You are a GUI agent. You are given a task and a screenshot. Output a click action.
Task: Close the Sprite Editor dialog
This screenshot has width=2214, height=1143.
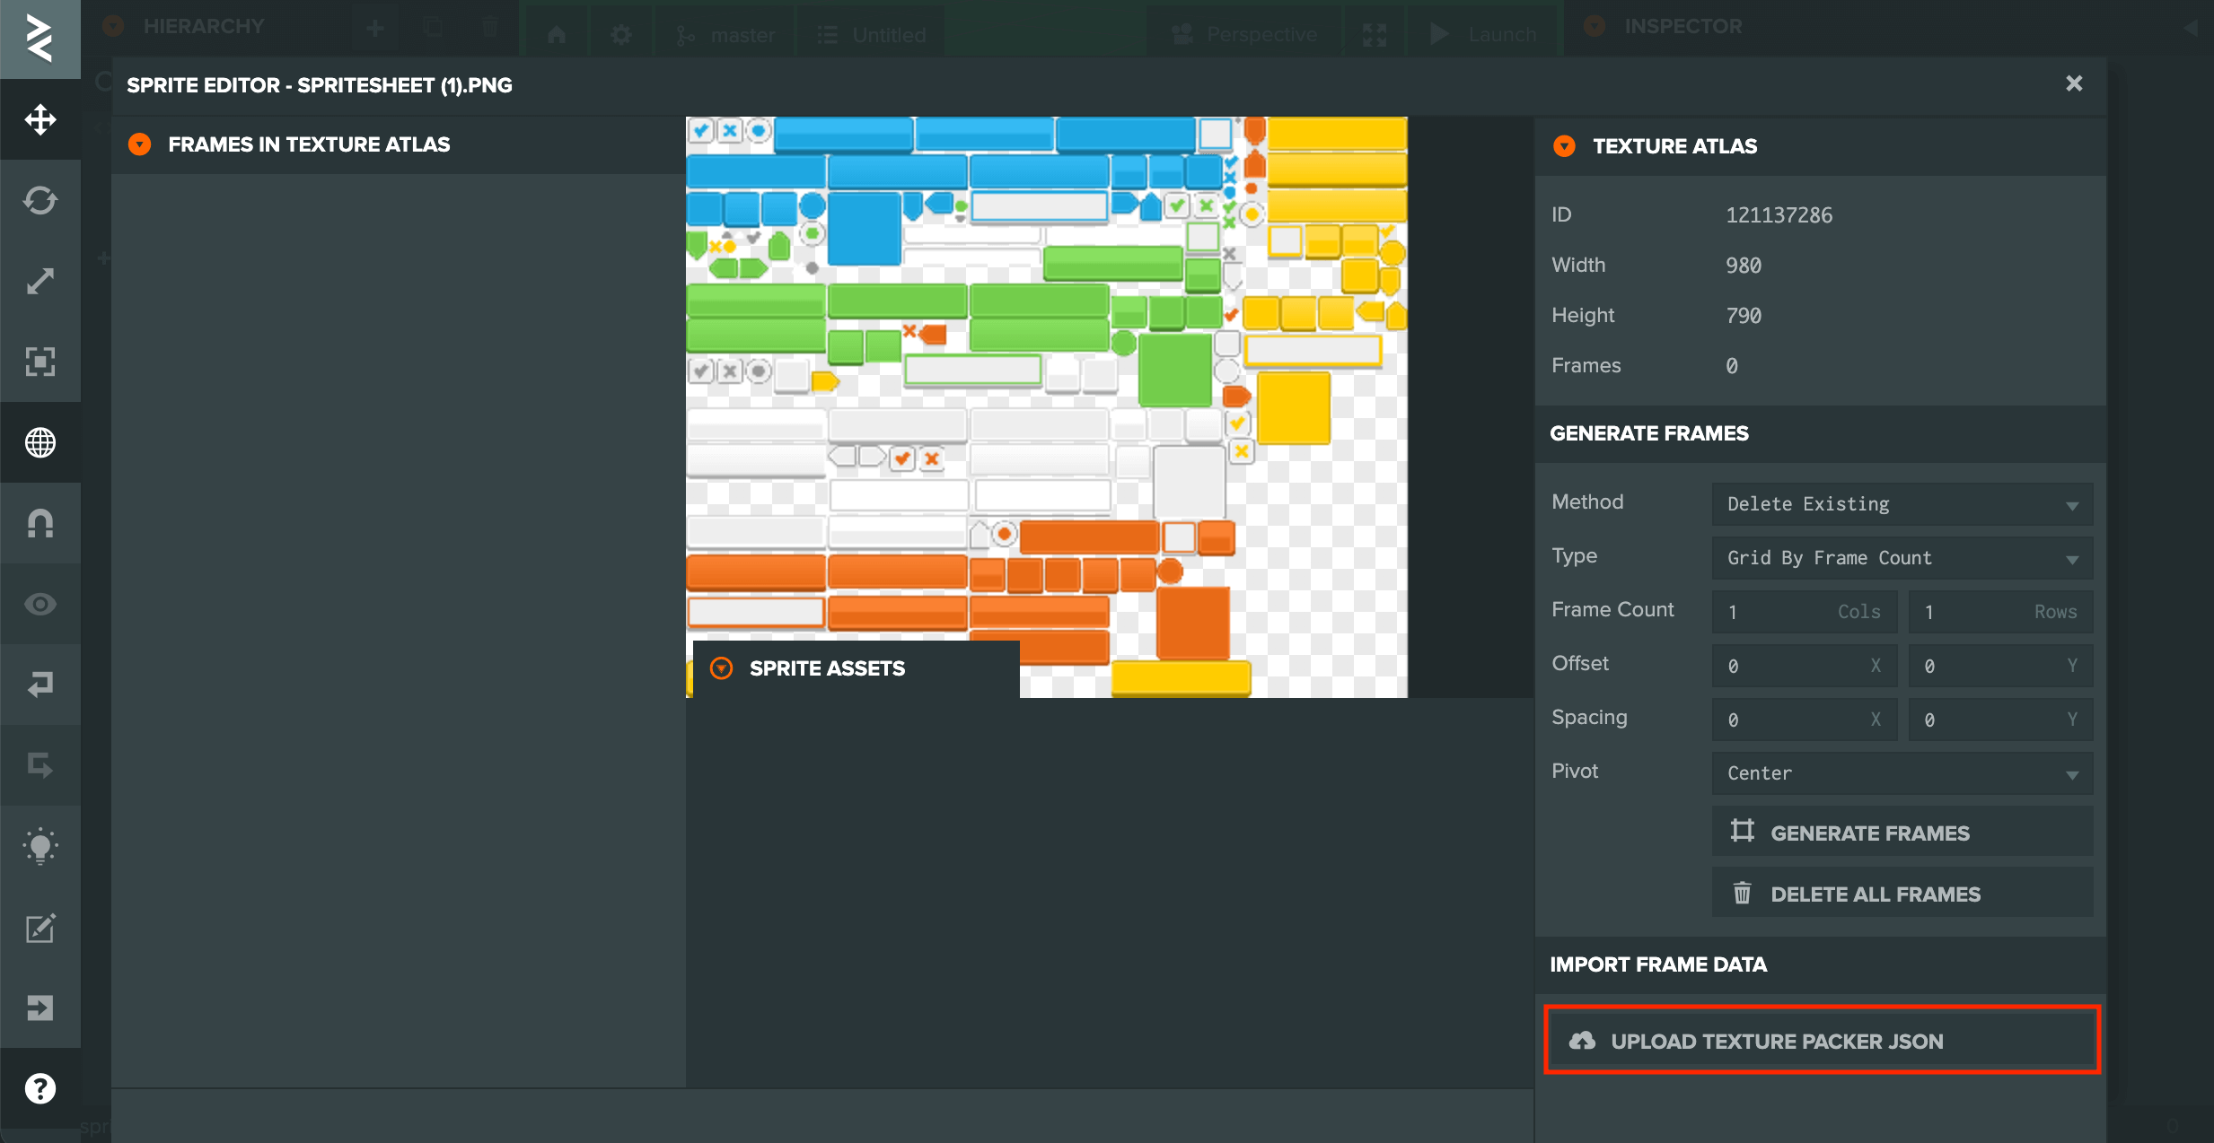[2074, 83]
